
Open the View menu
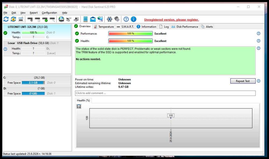[23, 13]
